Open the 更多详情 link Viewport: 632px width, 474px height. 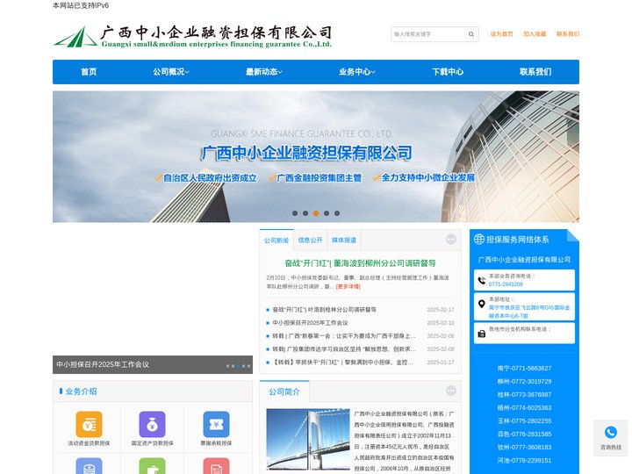pyautogui.click(x=348, y=286)
